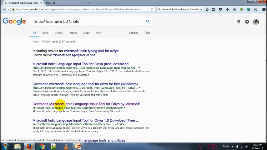Expand options arrow for informer.com/download result
Screen dimensions: 267x150
click(x=125, y=108)
